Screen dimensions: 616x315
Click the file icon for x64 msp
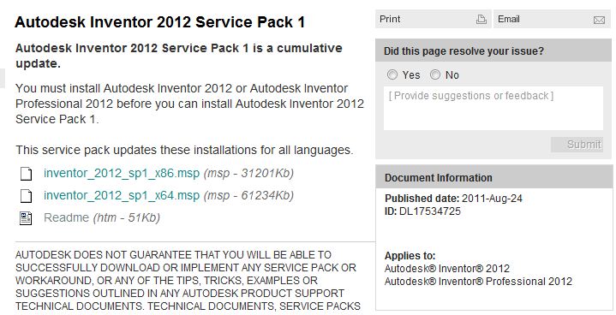pyautogui.click(x=26, y=196)
